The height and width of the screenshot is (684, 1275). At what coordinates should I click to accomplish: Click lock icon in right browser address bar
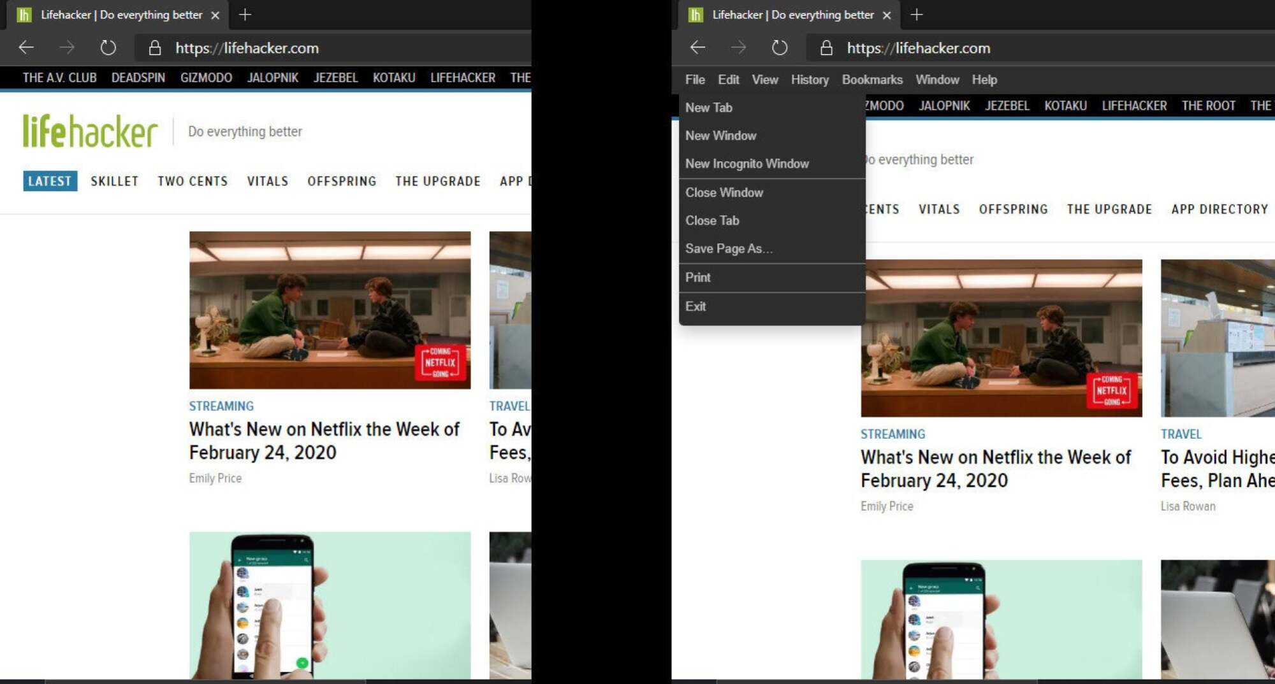click(x=826, y=48)
